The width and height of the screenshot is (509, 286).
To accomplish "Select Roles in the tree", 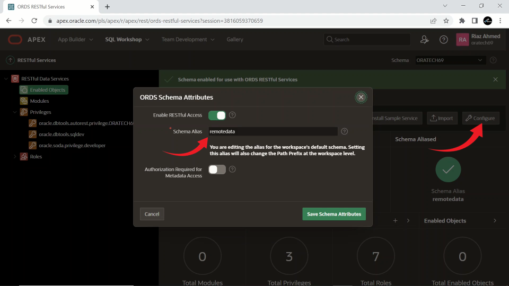I will (x=36, y=156).
